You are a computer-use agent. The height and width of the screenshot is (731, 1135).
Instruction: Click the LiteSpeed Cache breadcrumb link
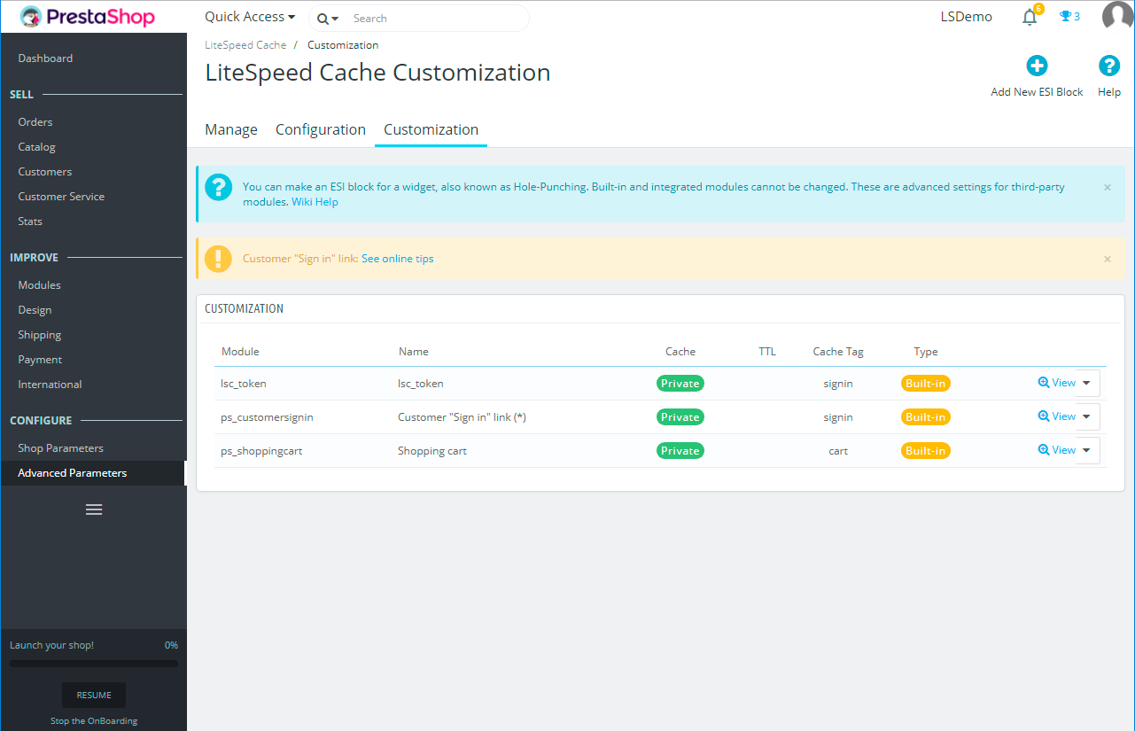coord(245,45)
